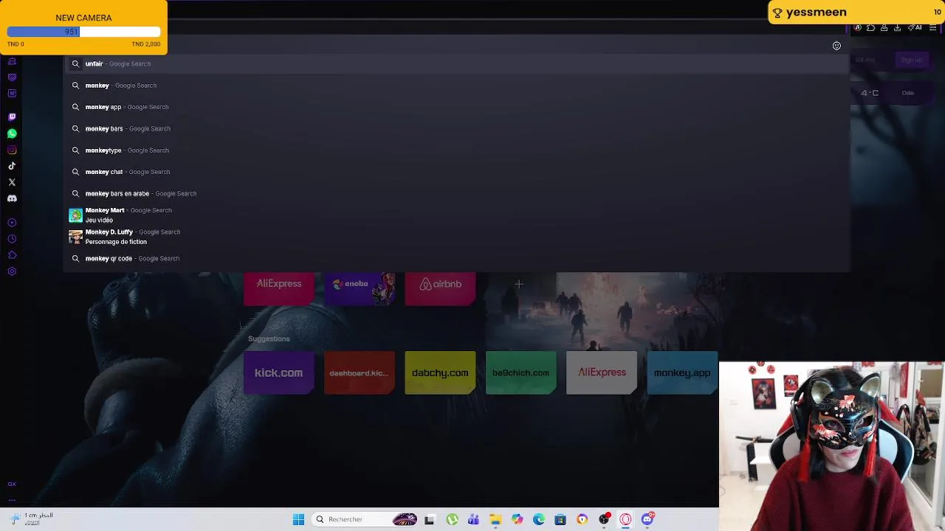
Task: Open the dashboard.kick suggestion tile
Action: click(360, 372)
